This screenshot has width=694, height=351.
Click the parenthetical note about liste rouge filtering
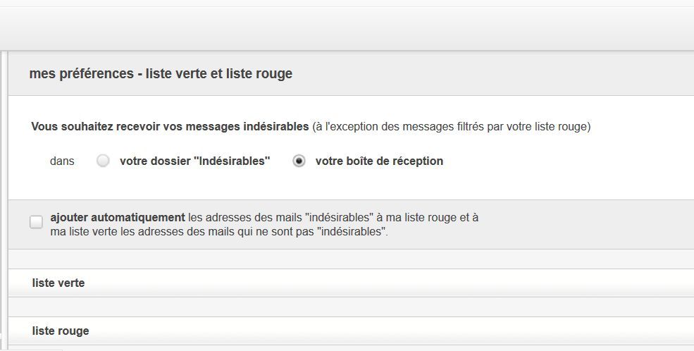451,127
